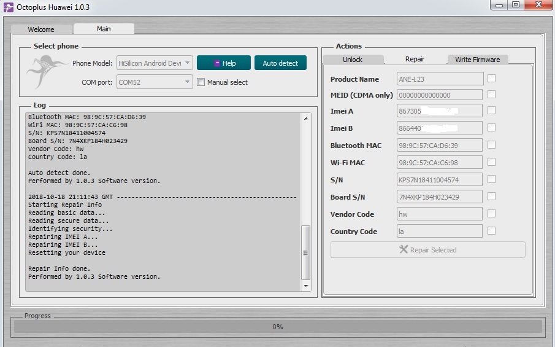The width and height of the screenshot is (555, 347).
Task: Click the octopus logo beside Phone Model
Action: pos(47,72)
